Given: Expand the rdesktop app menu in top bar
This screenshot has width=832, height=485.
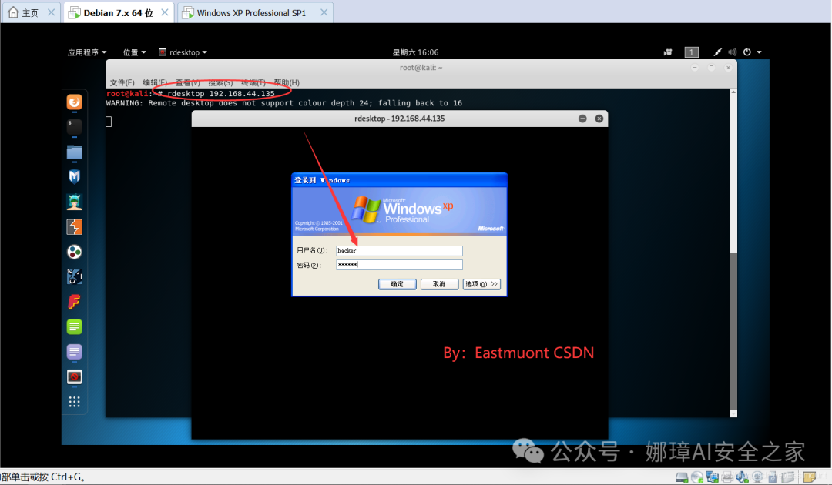Looking at the screenshot, I should click(183, 52).
